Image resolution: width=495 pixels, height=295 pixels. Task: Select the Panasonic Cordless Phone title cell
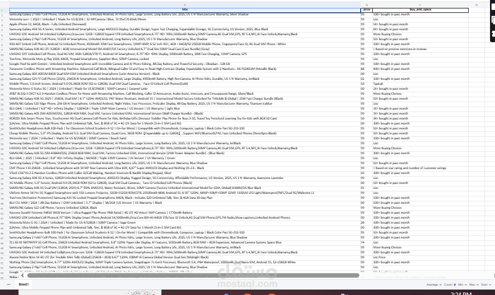click(185, 69)
